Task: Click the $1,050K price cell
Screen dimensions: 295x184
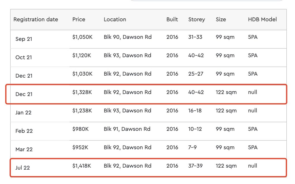Action: (82, 37)
